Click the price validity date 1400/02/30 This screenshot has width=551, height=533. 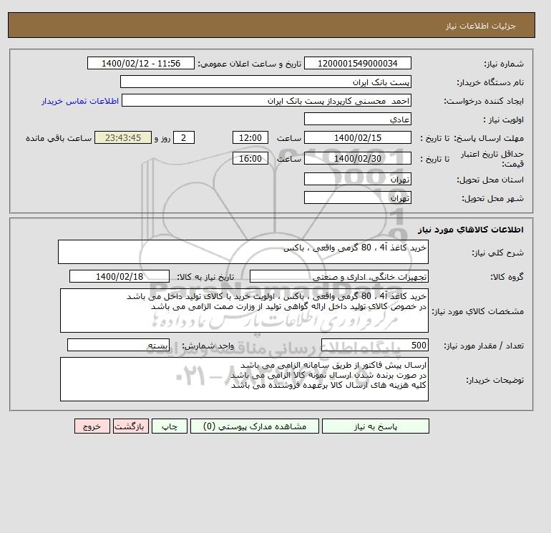[357, 158]
